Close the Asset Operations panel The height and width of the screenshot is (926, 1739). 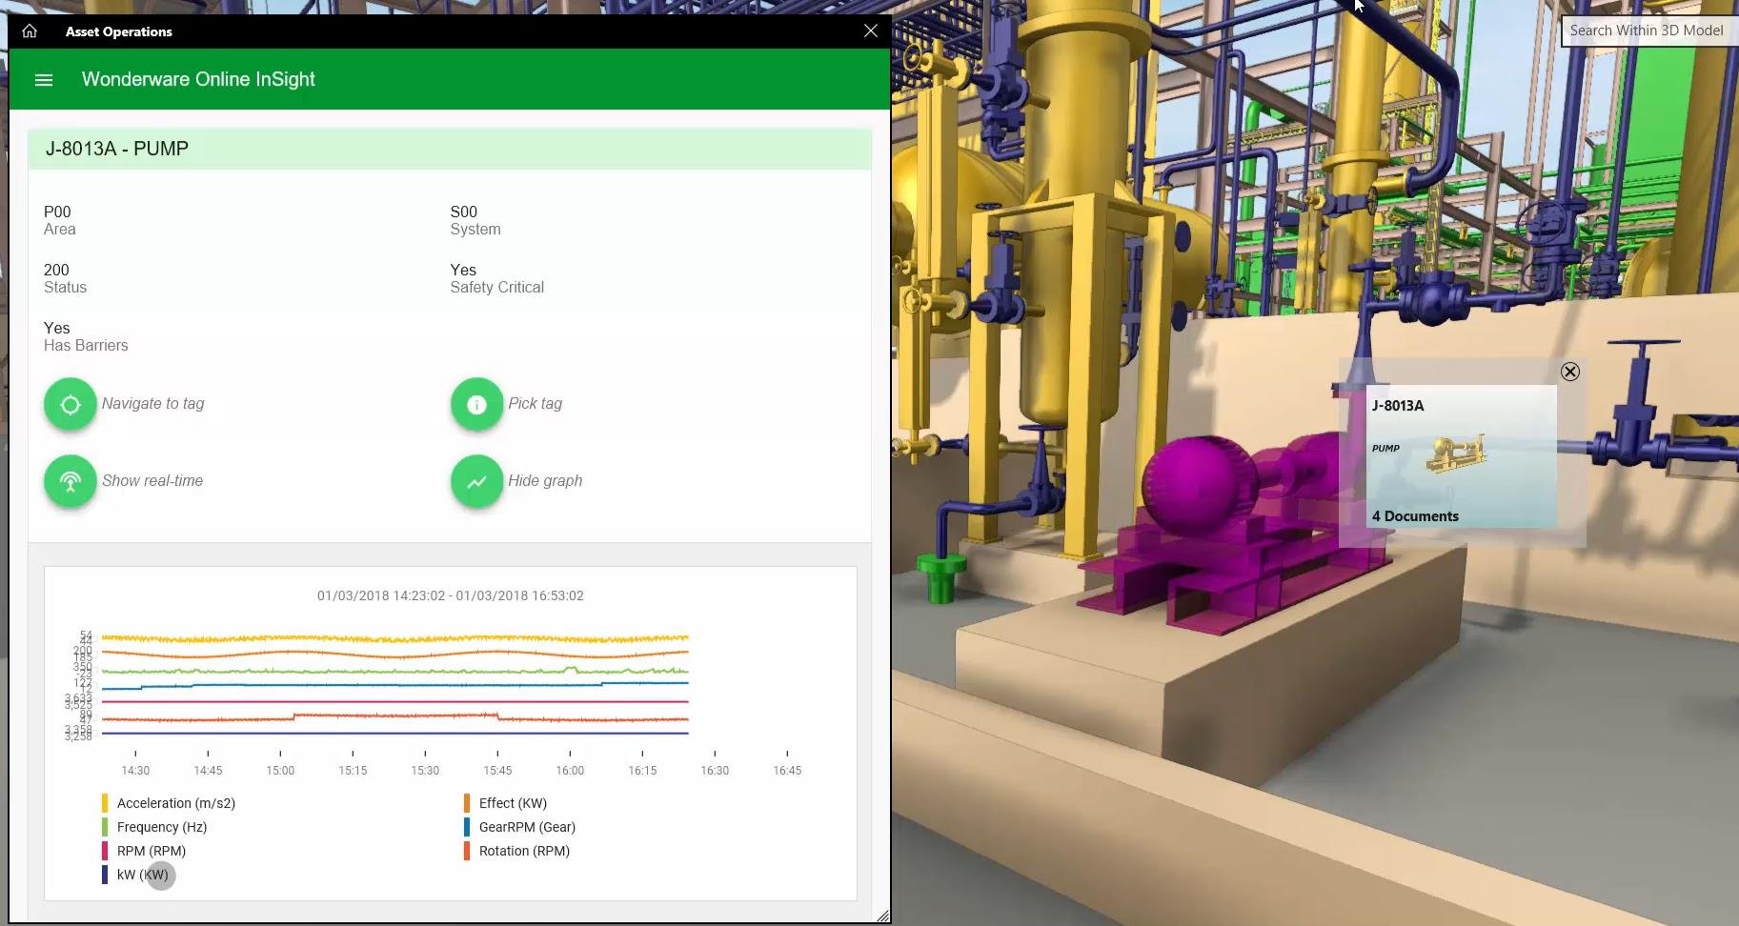pos(870,31)
